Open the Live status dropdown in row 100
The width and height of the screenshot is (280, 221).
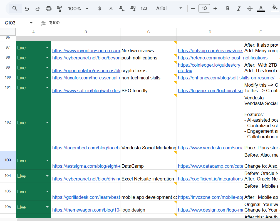tap(47, 77)
